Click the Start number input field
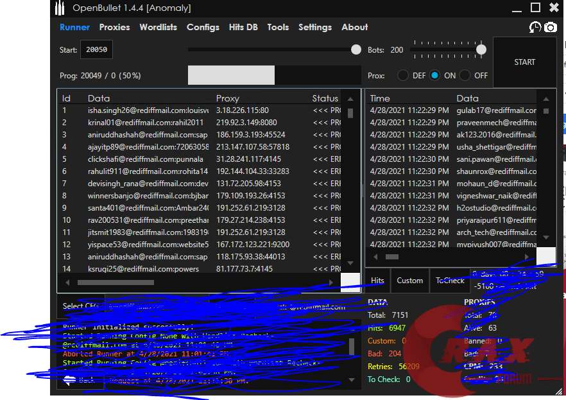Viewport: 566px width, 400px height. click(97, 50)
